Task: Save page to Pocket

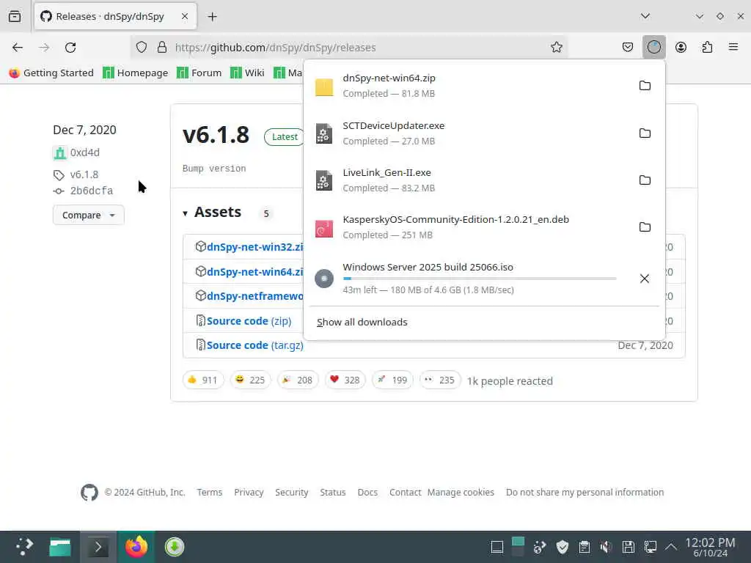Action: (x=628, y=47)
